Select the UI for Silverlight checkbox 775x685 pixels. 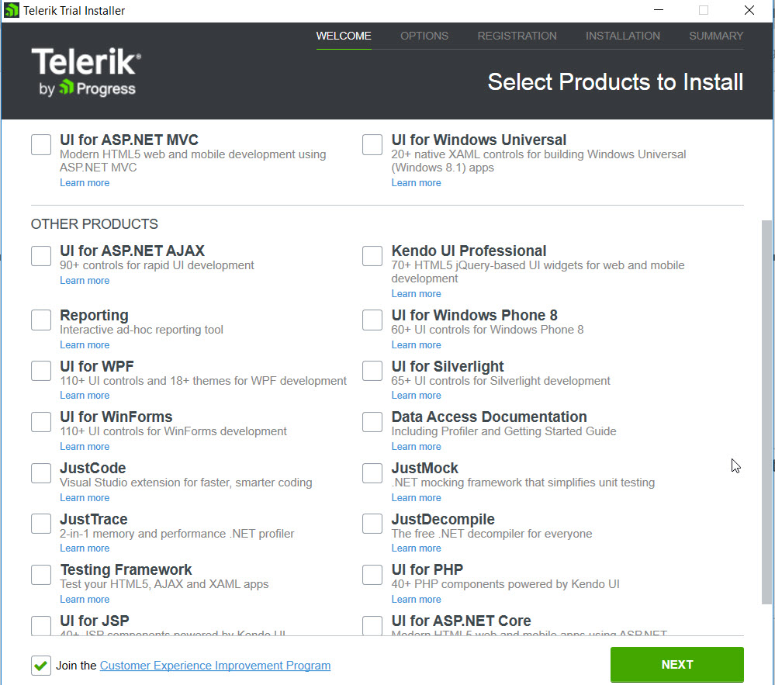[372, 371]
